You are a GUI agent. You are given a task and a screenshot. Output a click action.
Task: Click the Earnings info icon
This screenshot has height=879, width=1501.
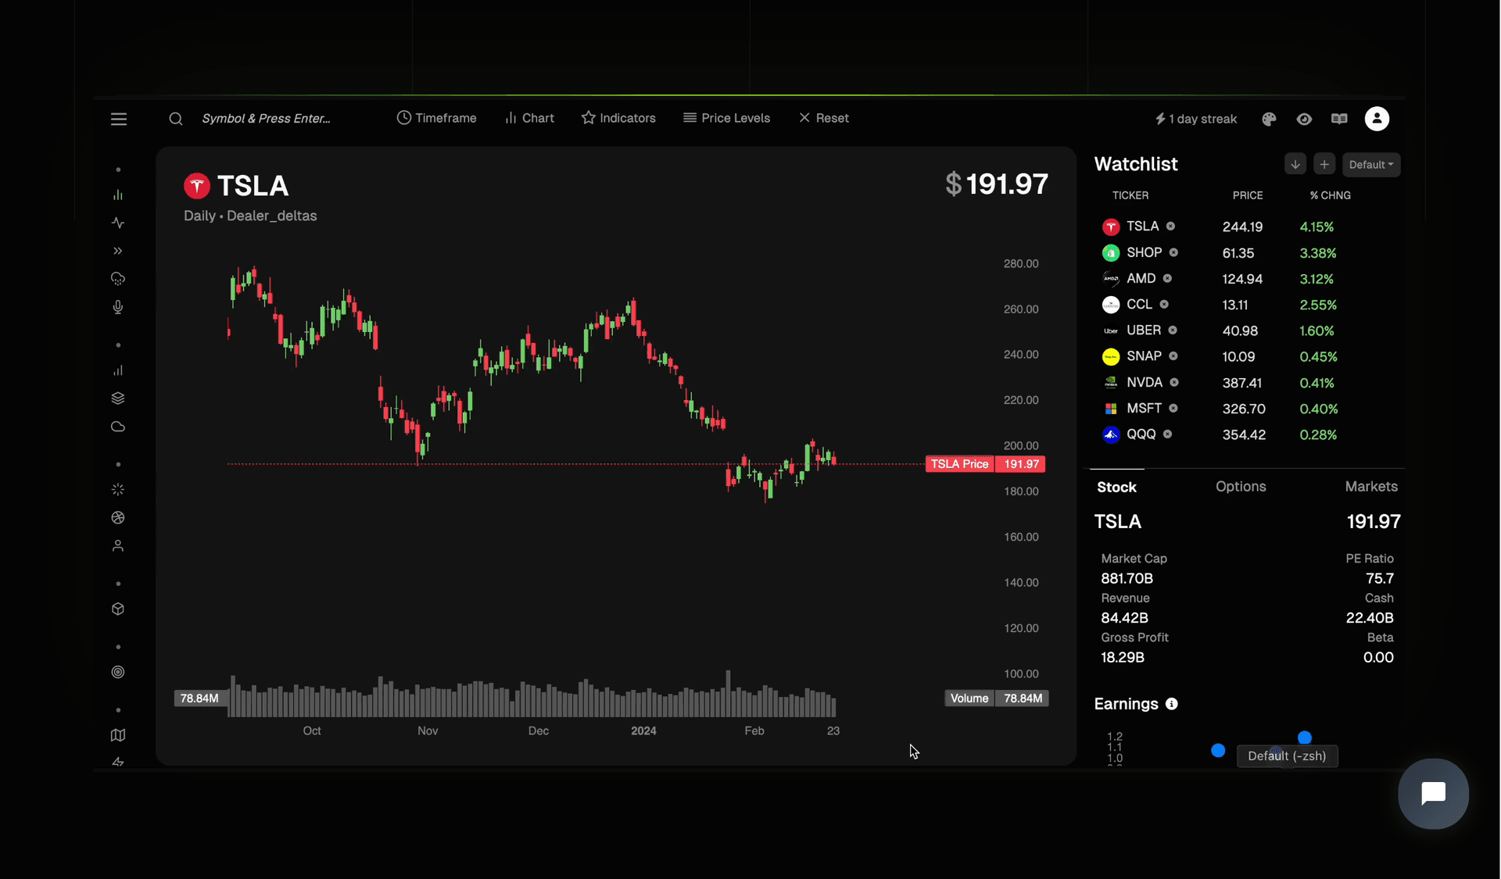point(1171,704)
